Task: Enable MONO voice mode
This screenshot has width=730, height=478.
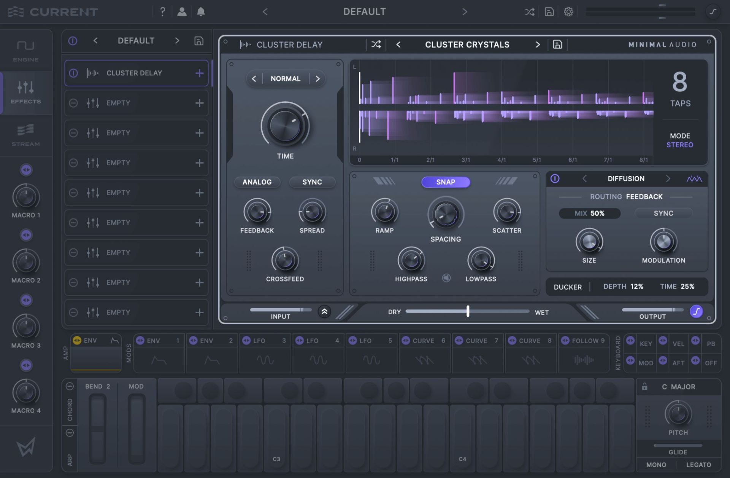Action: click(656, 465)
